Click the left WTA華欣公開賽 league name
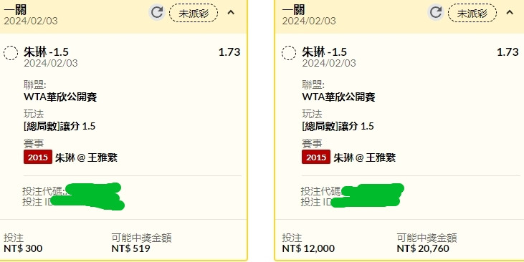 pos(60,97)
